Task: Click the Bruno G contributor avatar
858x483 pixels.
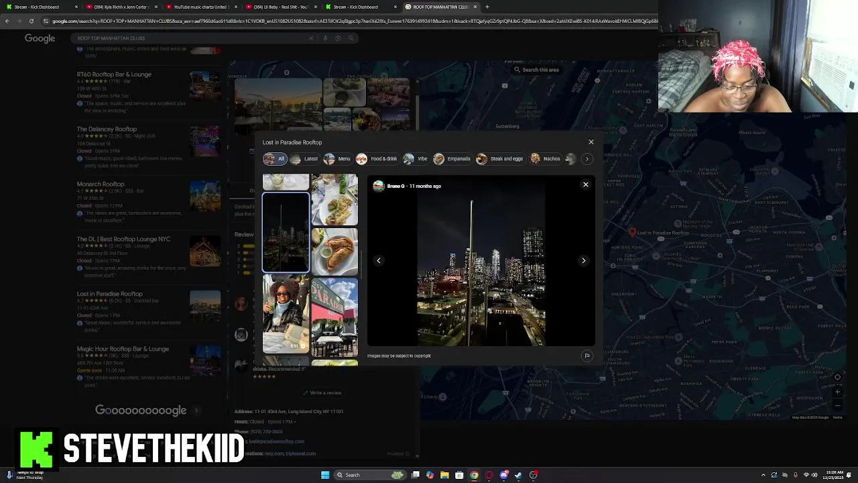Action: 379,186
